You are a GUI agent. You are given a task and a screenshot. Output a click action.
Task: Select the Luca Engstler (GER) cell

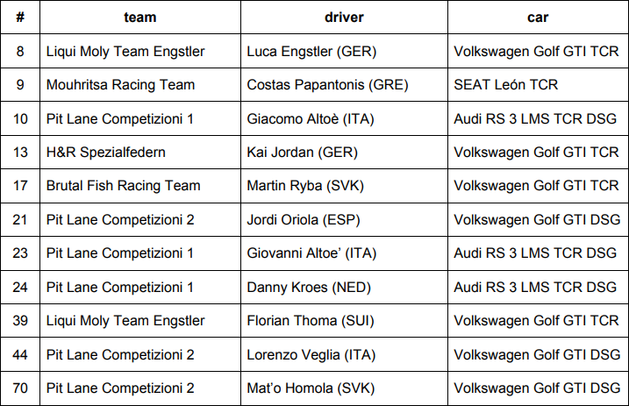344,51
